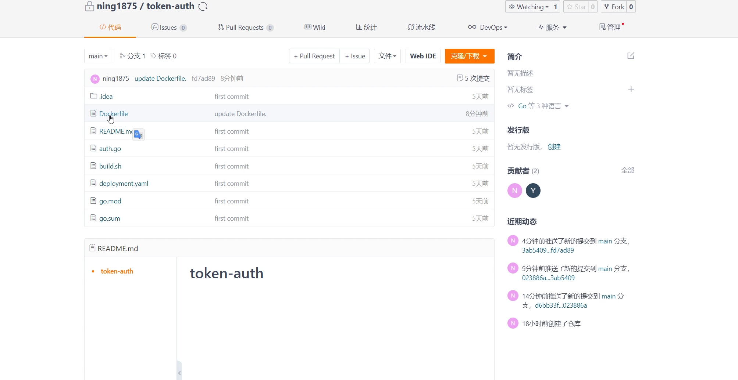The image size is (738, 380).
Task: Expand the 文件 dropdown
Action: click(x=387, y=56)
